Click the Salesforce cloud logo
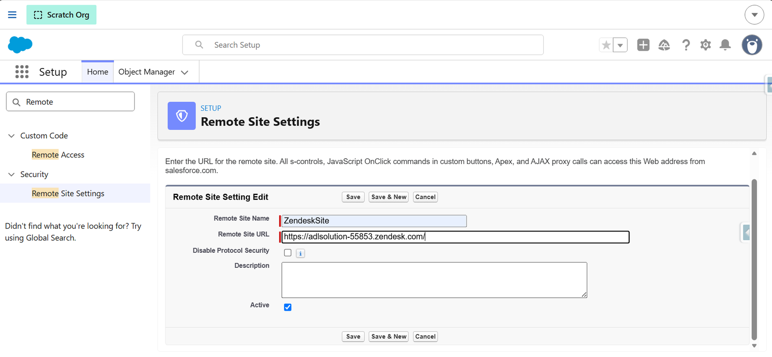Viewport: 772px width, 357px height. [x=20, y=45]
